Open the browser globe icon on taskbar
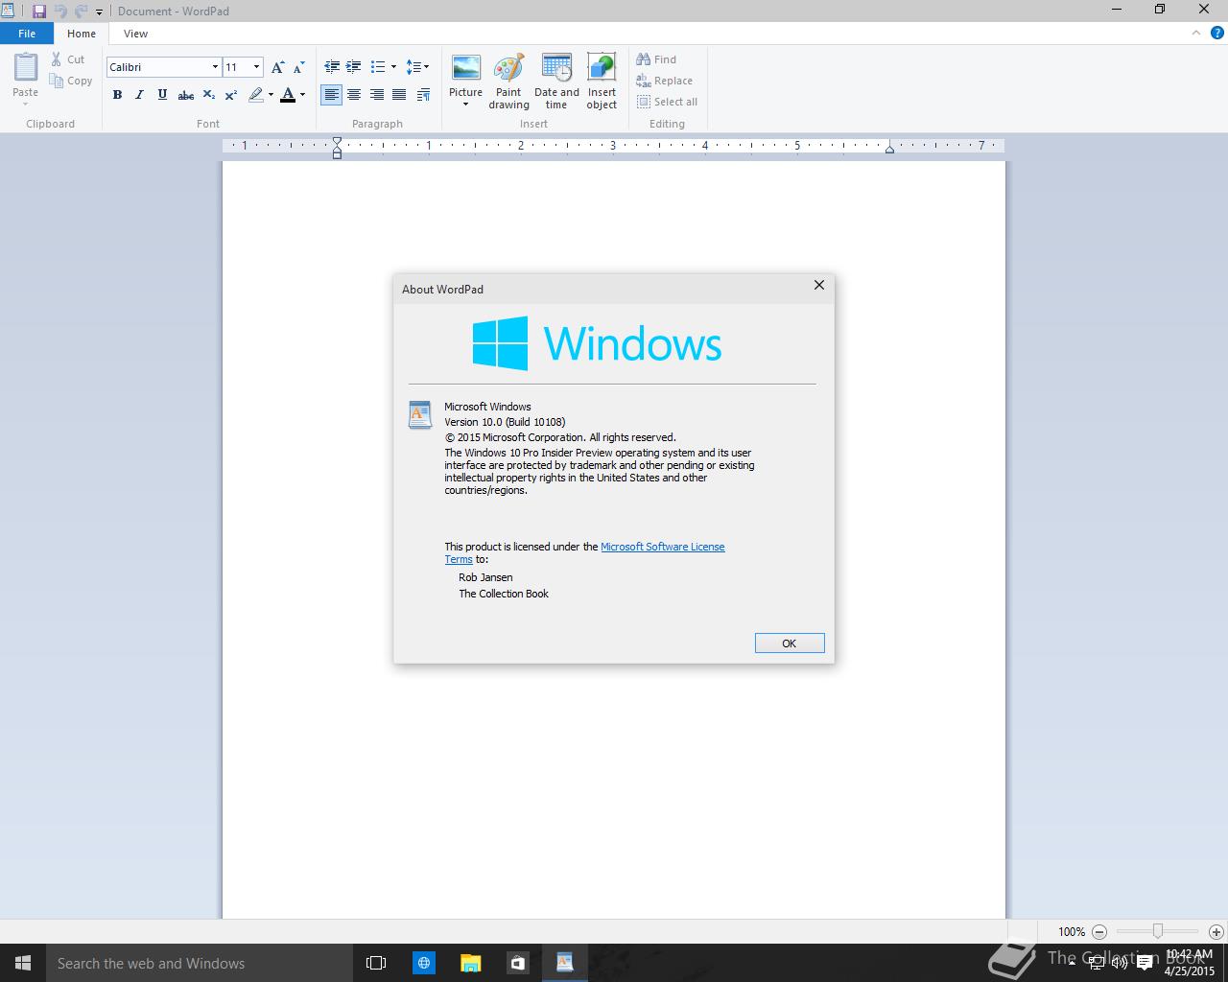Screen dimensions: 1228x982 [x=423, y=963]
